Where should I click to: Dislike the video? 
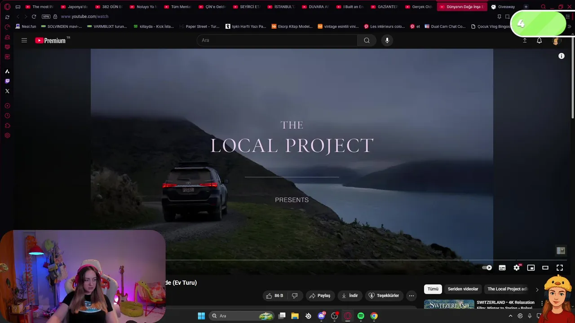coord(295,296)
